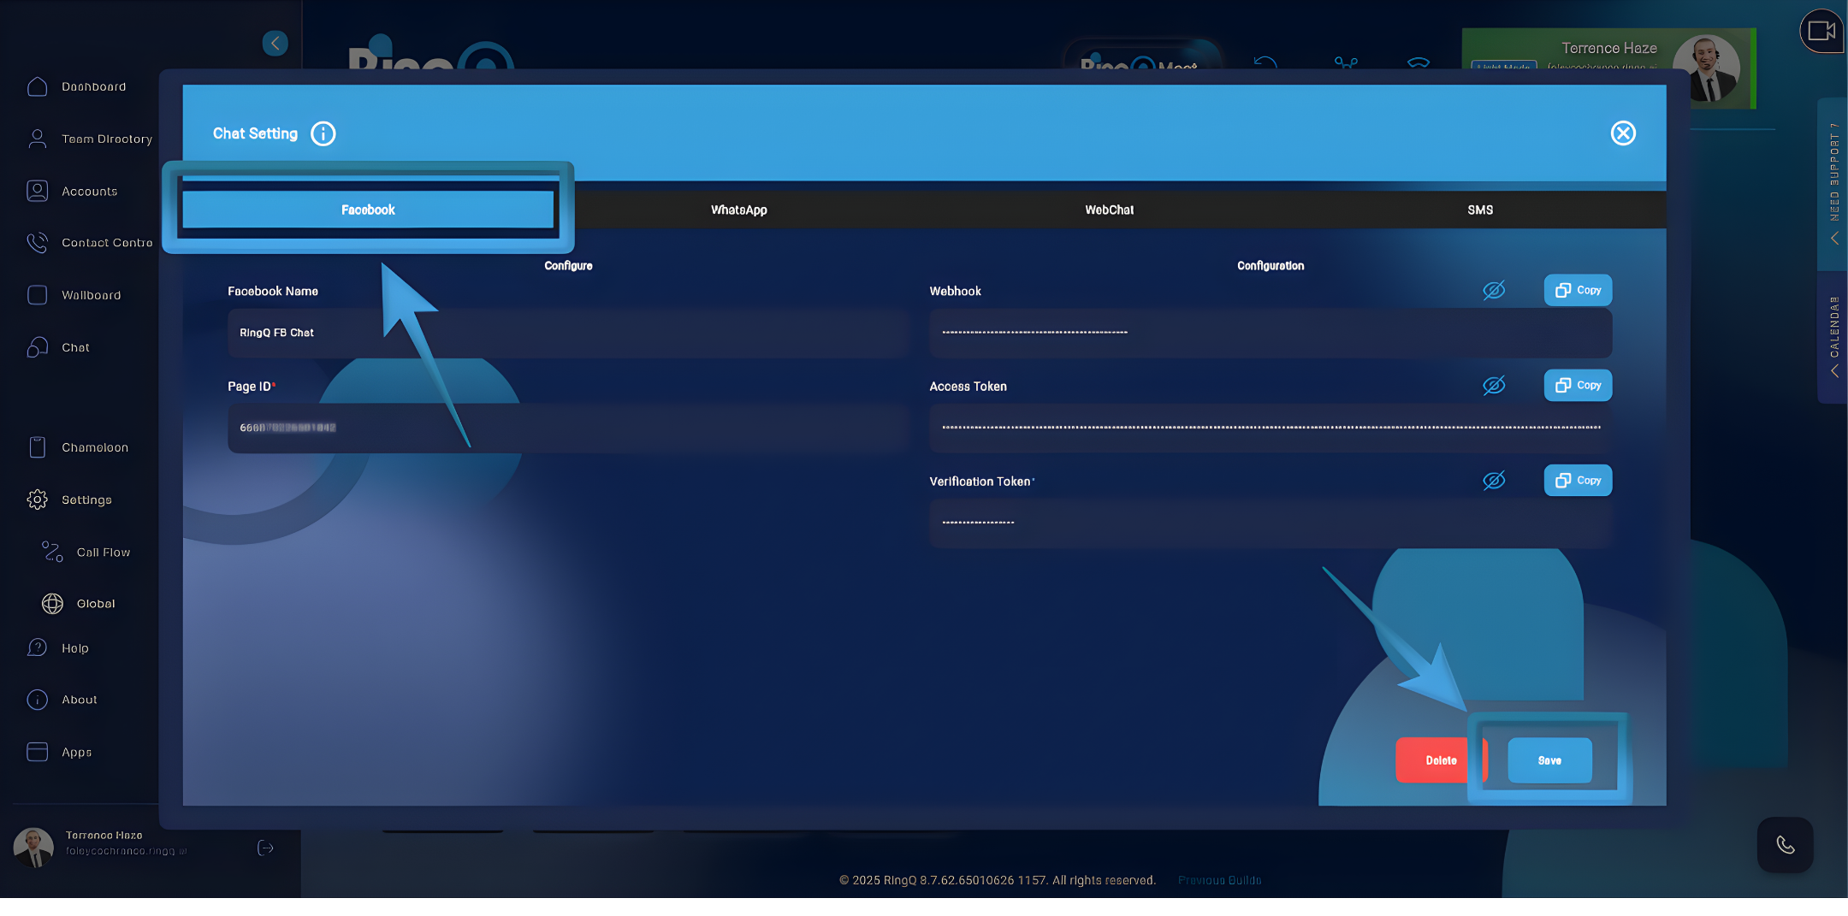1848x916 pixels.
Task: Show the hidden Webhook value
Action: coord(1494,289)
